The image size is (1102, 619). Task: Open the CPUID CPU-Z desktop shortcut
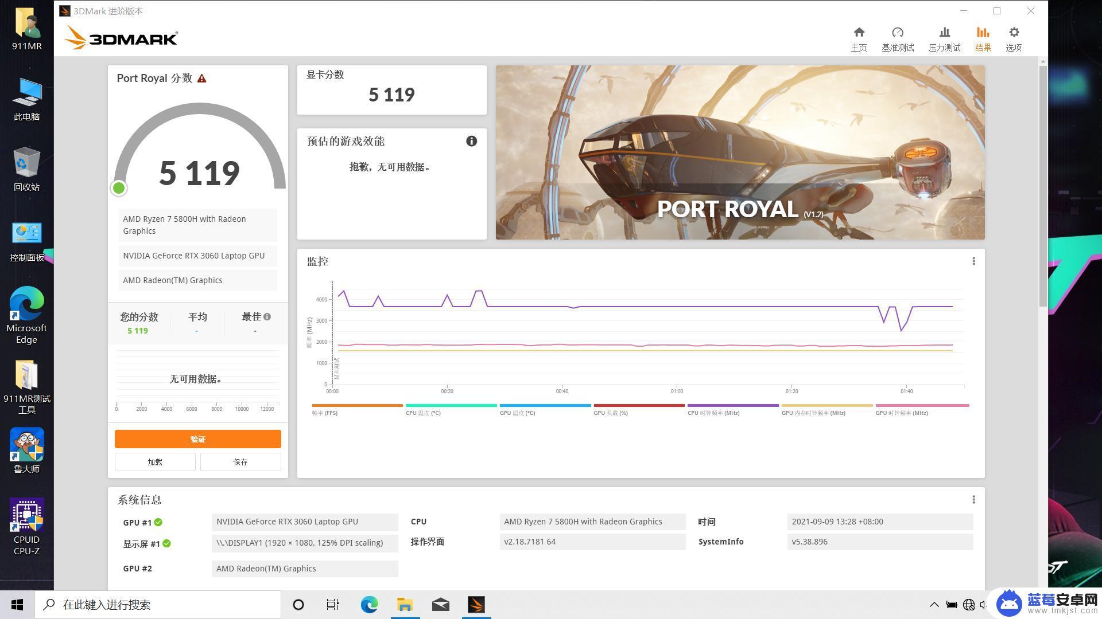click(x=26, y=527)
